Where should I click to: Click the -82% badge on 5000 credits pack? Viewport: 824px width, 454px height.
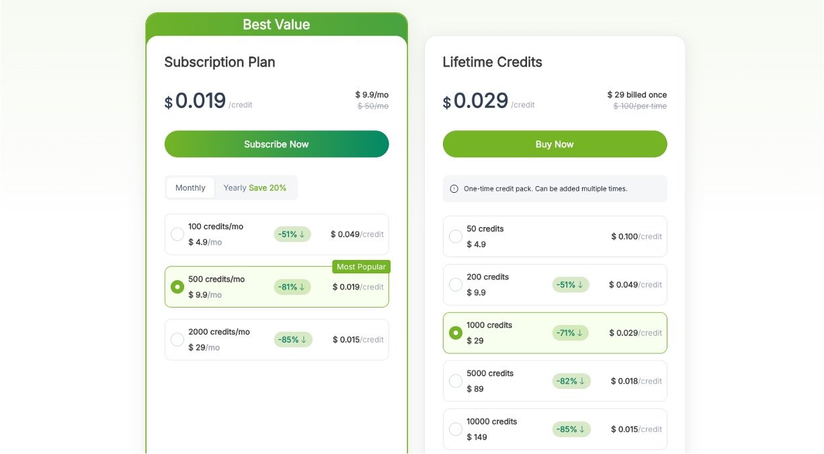(x=571, y=381)
